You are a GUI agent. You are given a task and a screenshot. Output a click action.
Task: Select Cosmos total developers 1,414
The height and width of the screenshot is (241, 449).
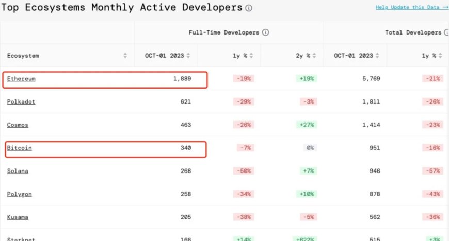pyautogui.click(x=371, y=125)
